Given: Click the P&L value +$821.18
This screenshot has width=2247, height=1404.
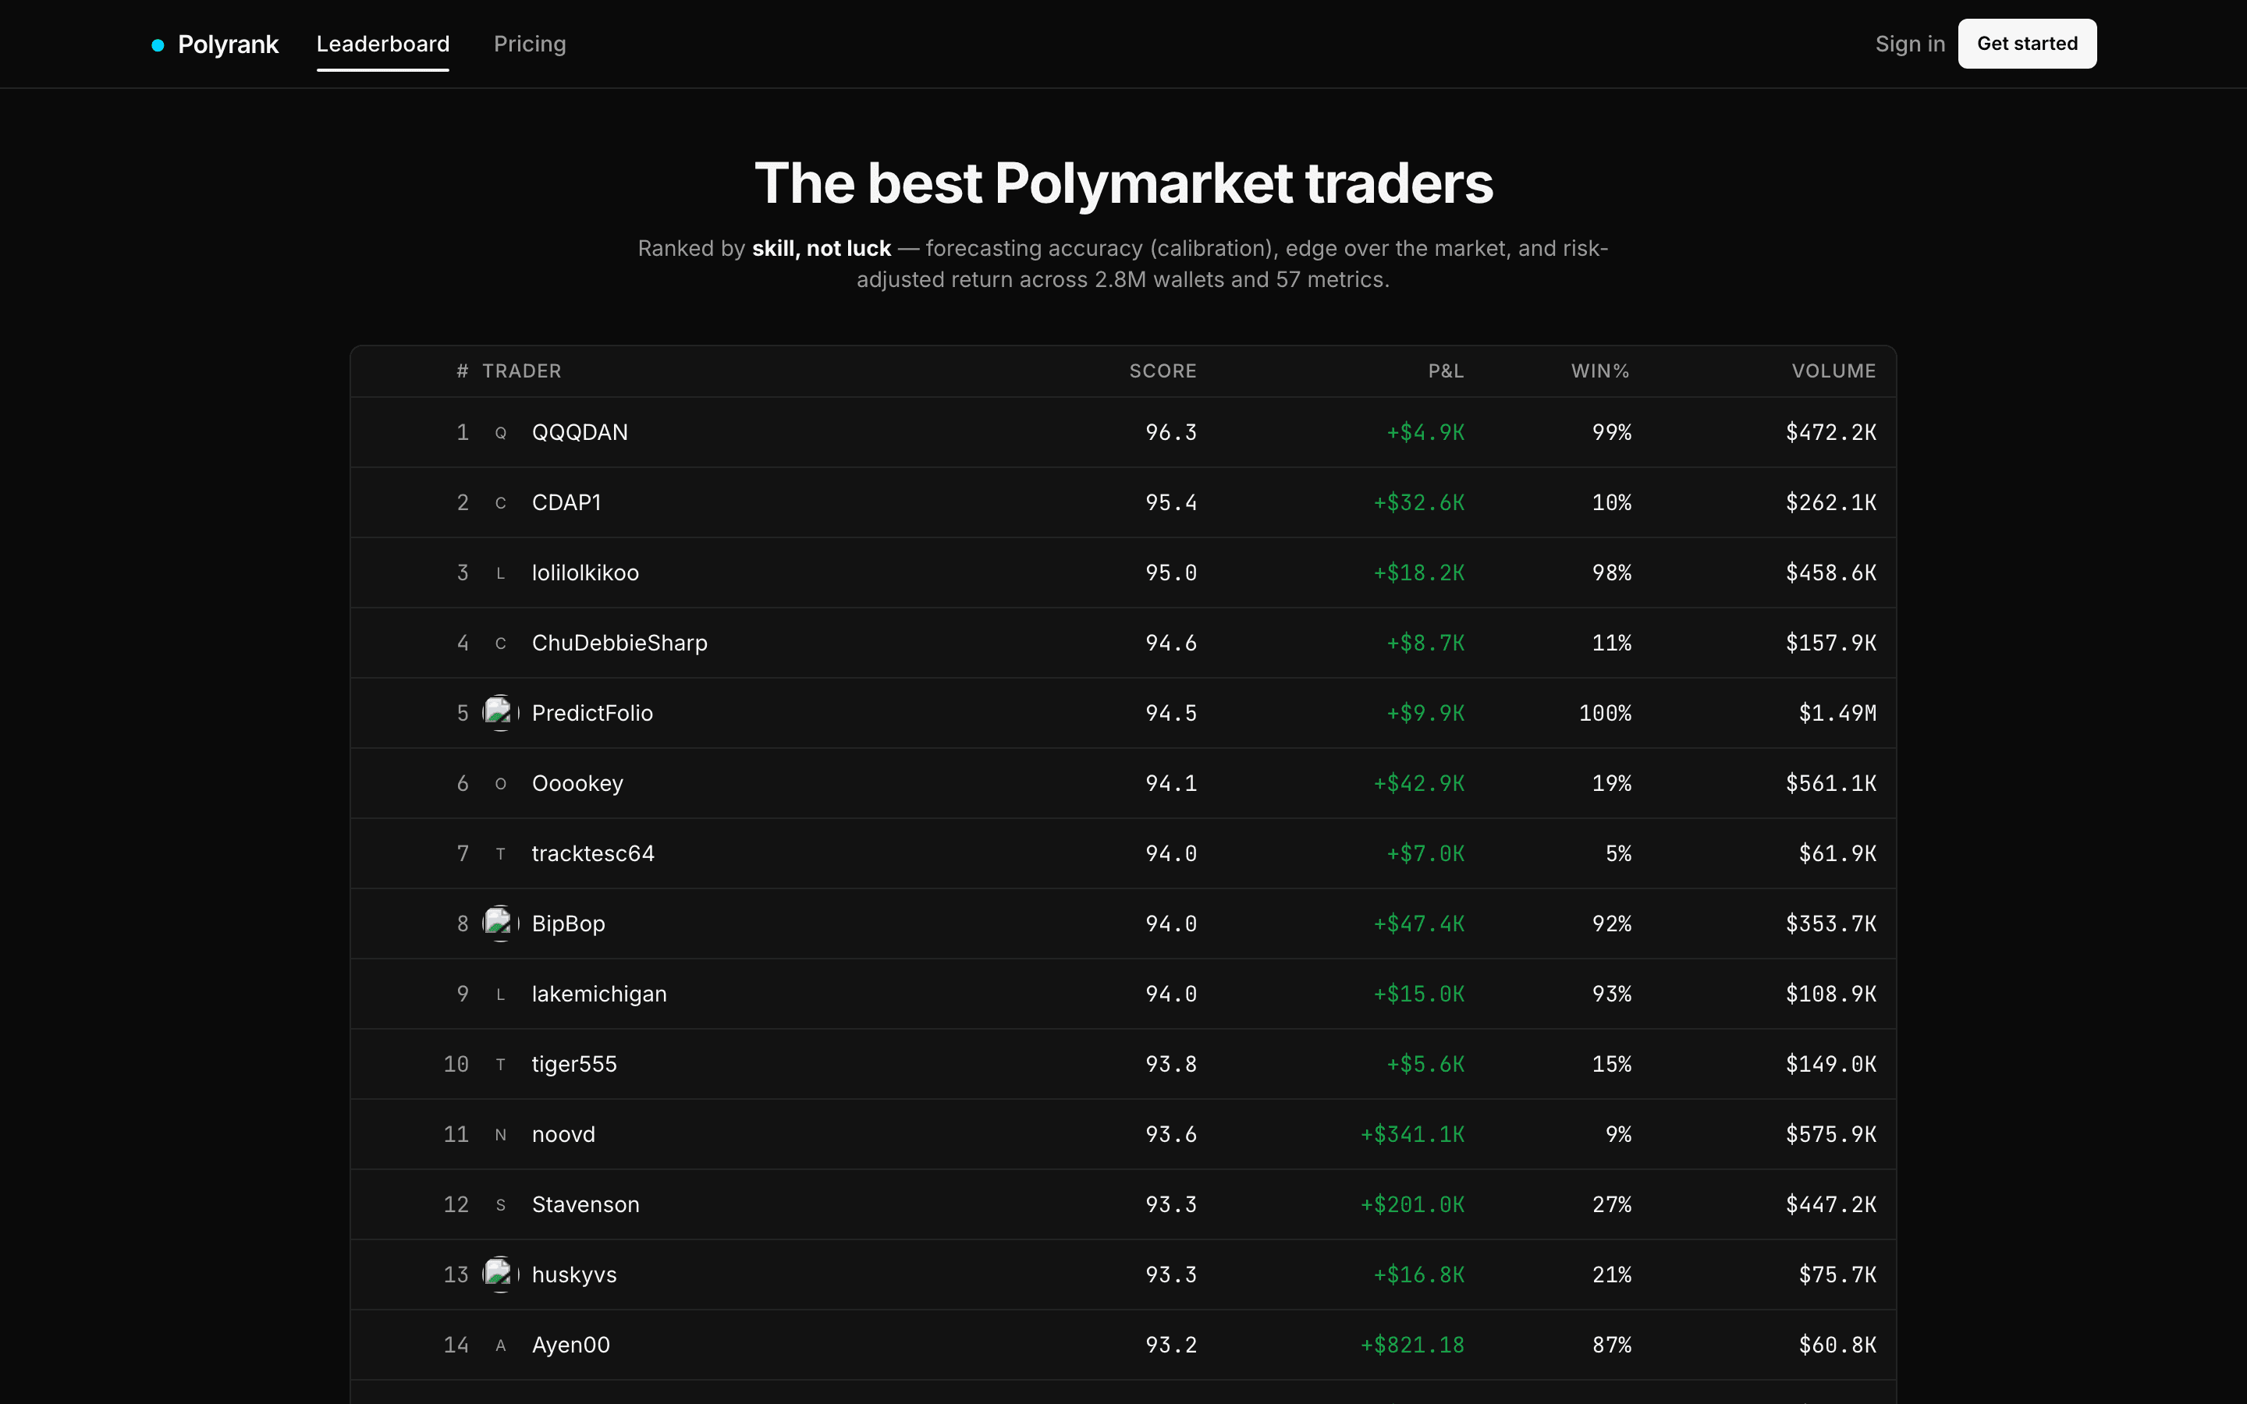Looking at the screenshot, I should 1412,1345.
